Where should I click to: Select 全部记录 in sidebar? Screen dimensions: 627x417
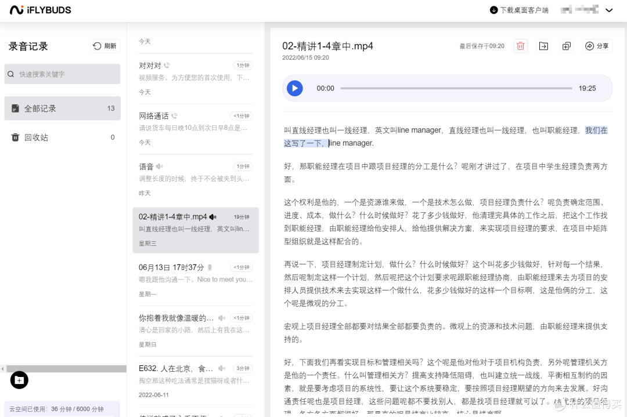[62, 108]
